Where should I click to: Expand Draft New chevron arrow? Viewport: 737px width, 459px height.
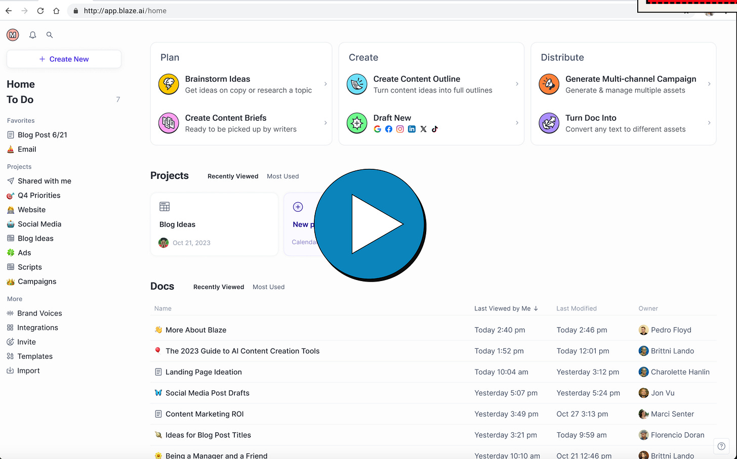pos(517,123)
